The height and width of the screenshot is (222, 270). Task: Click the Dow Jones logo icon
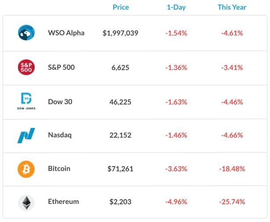pyautogui.click(x=26, y=102)
